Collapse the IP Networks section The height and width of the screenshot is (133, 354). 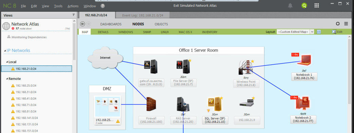click(5, 51)
